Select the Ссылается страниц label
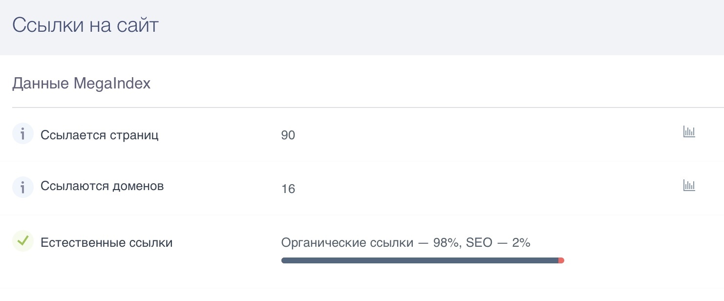This screenshot has width=724, height=301. (x=100, y=135)
